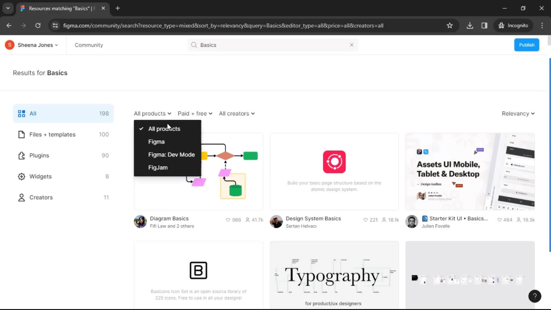Open the Relevancy sort dropdown
The height and width of the screenshot is (310, 551).
coord(518,114)
